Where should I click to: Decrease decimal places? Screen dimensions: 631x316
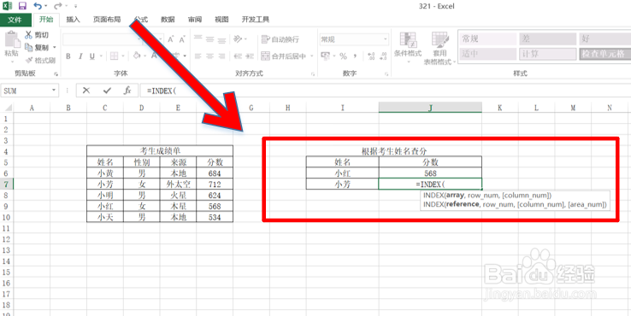384,56
